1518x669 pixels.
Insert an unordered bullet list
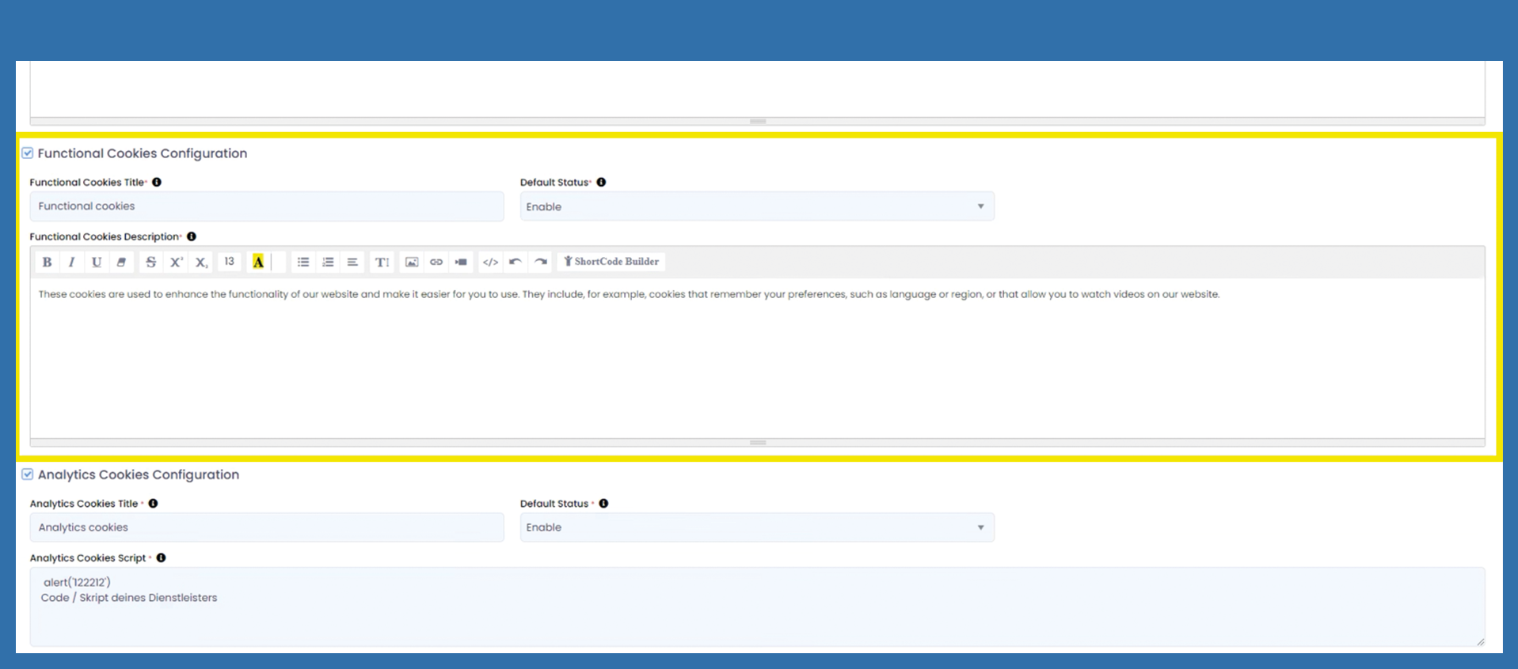(302, 262)
